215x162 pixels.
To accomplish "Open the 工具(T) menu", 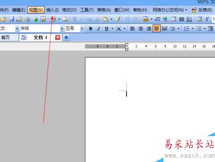I will point(87,10).
